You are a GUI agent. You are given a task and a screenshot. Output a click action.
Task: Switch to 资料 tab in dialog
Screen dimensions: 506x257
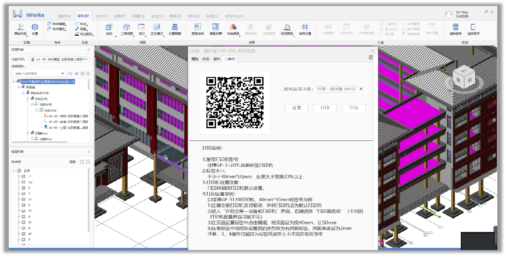(217, 59)
